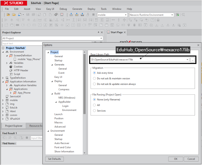Viewport: 202px width, 165px height.
Task: Click OK in Options dialog
Action: point(176,159)
